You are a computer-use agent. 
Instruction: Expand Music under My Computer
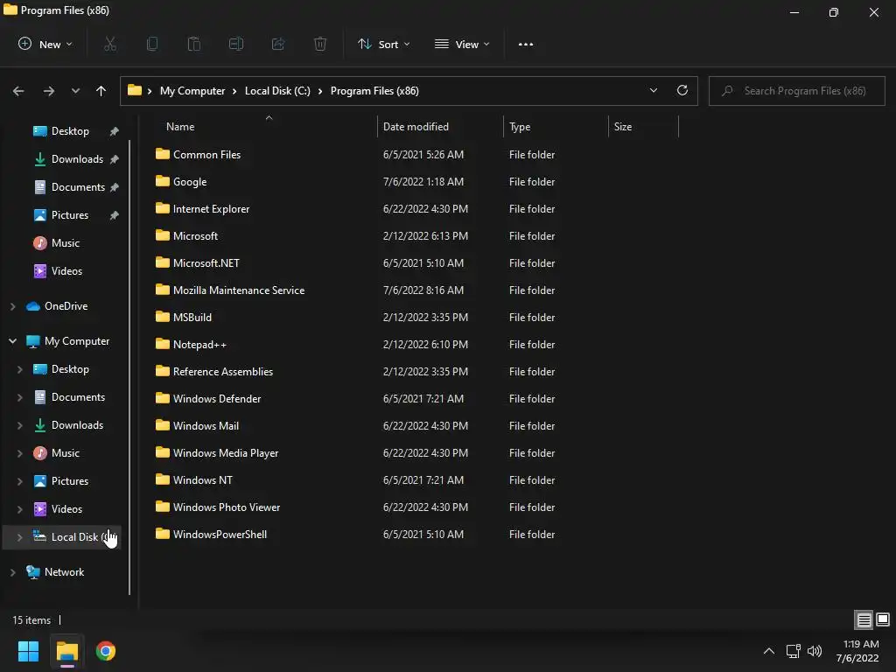19,453
